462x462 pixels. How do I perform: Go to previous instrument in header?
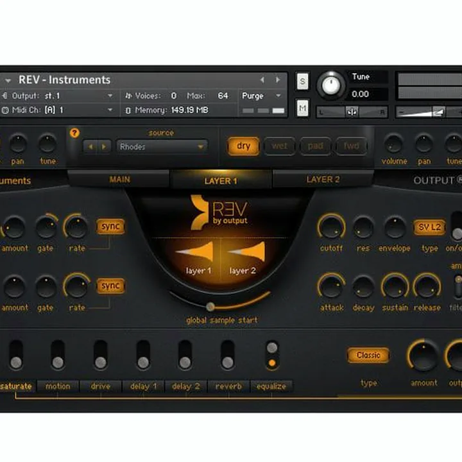(x=262, y=80)
